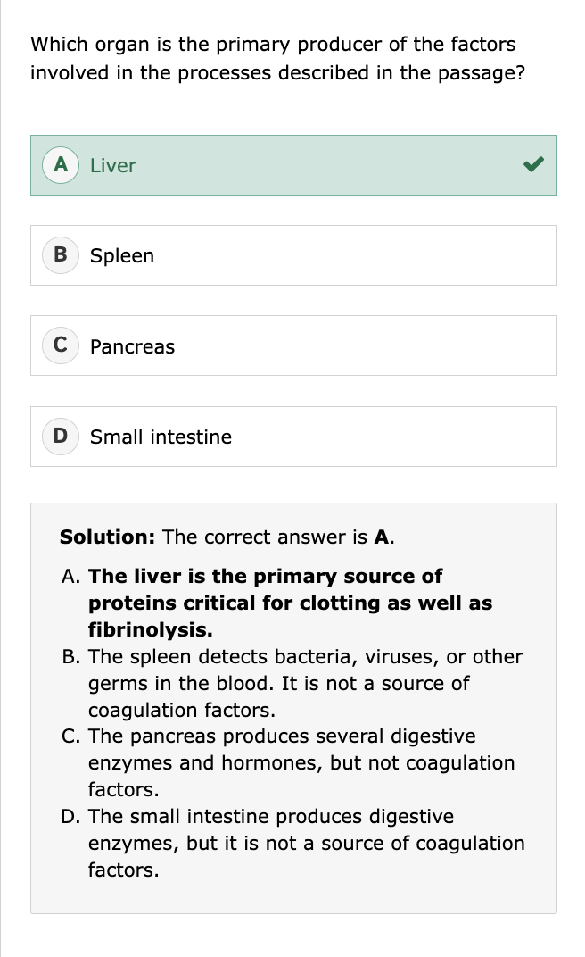Select the letter A answer circle
The width and height of the screenshot is (585, 957).
[61, 165]
